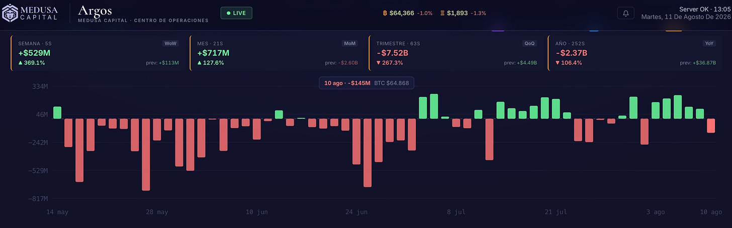Click the QoQ badge on Trimestre card

pos(529,44)
